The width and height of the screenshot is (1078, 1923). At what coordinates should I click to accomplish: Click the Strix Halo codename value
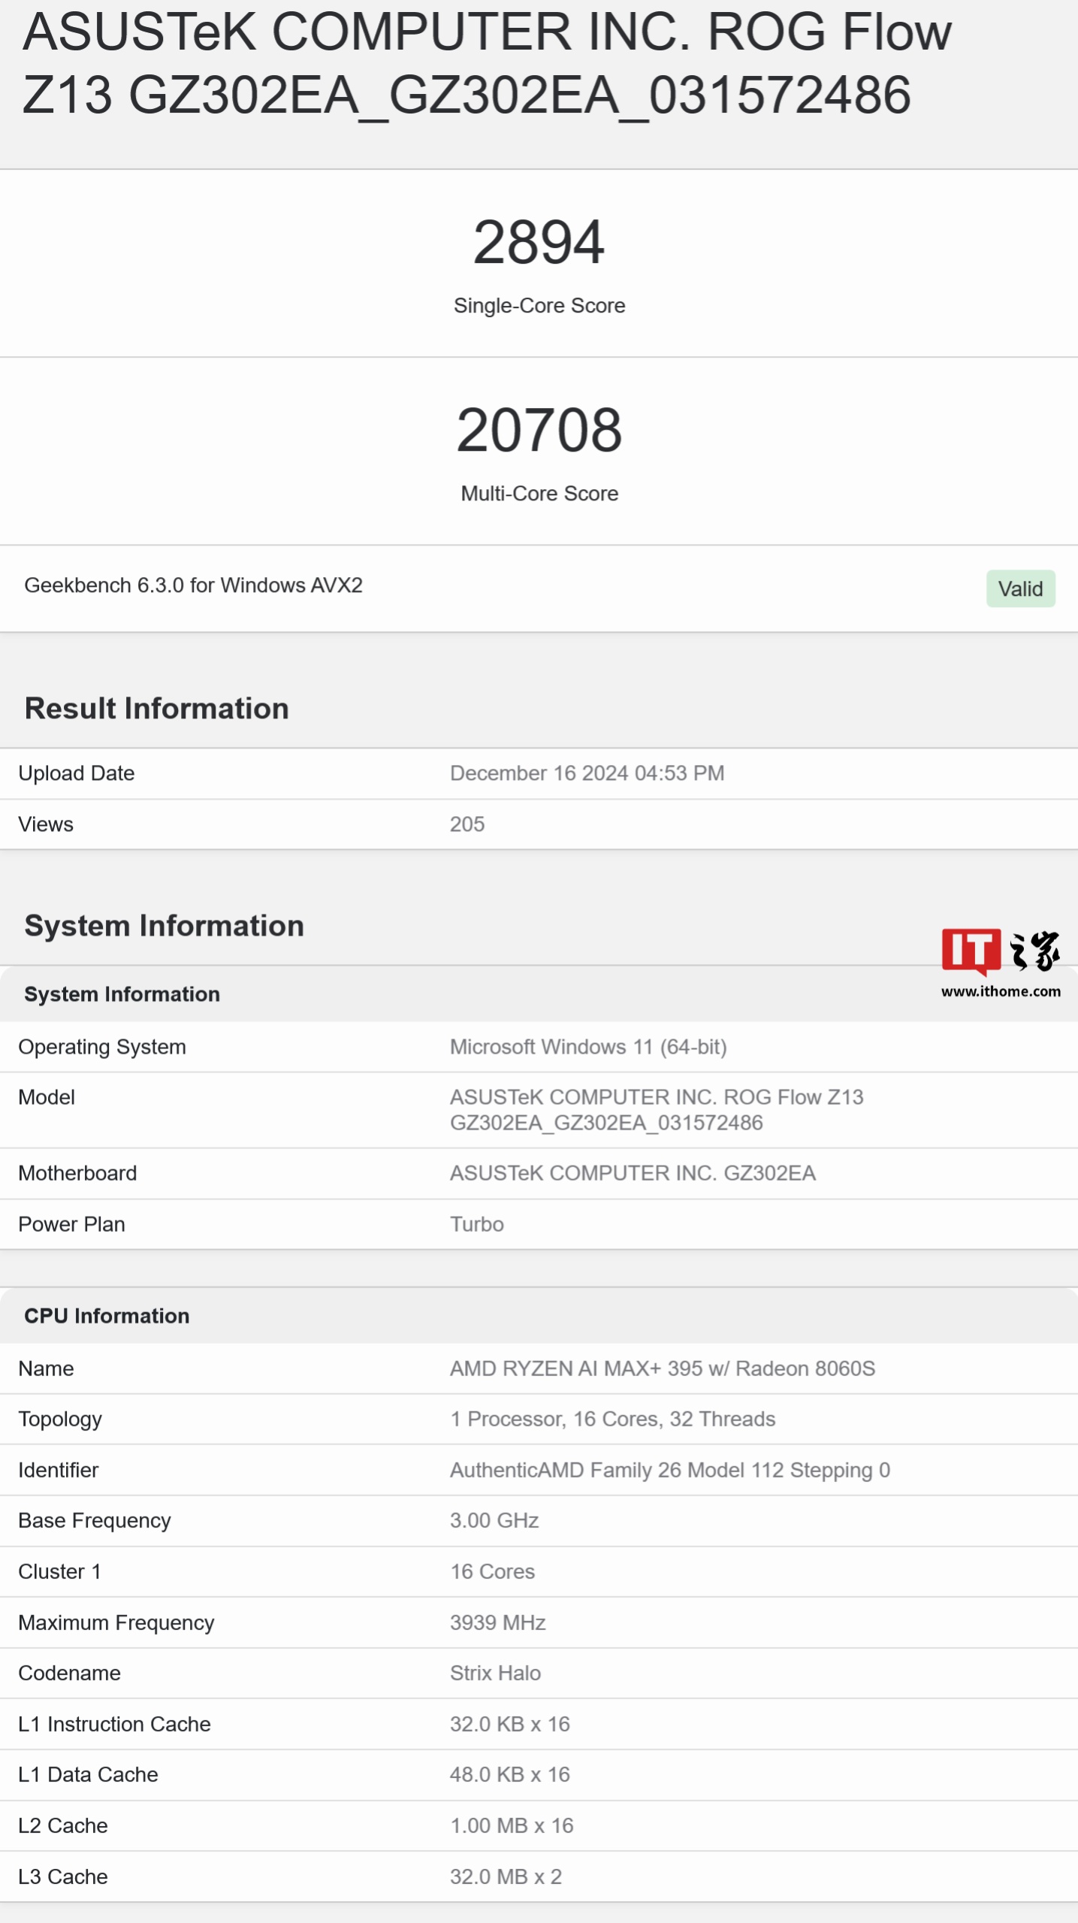click(495, 1673)
